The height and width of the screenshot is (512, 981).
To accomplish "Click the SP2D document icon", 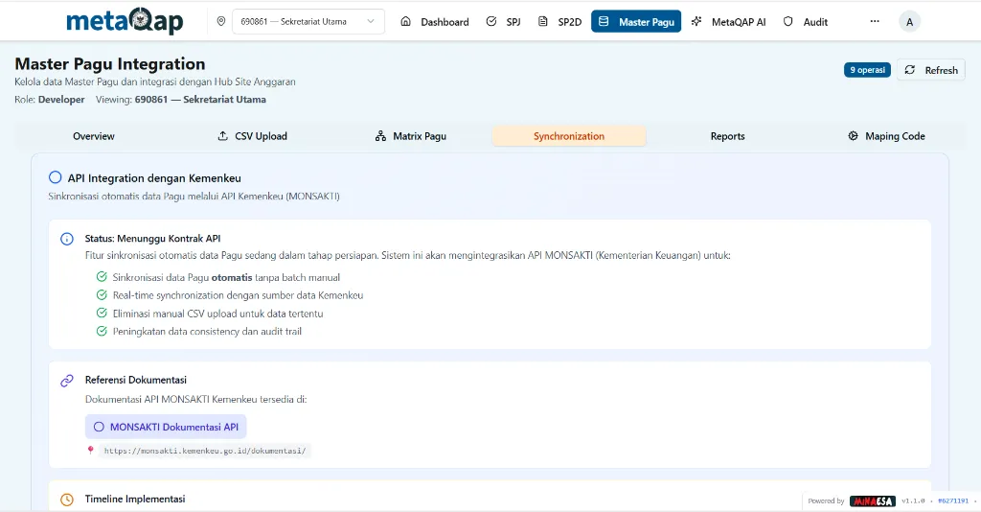I will (543, 21).
